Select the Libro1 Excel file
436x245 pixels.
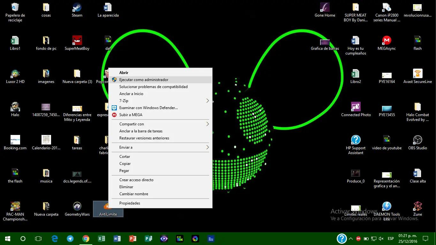(x=15, y=43)
